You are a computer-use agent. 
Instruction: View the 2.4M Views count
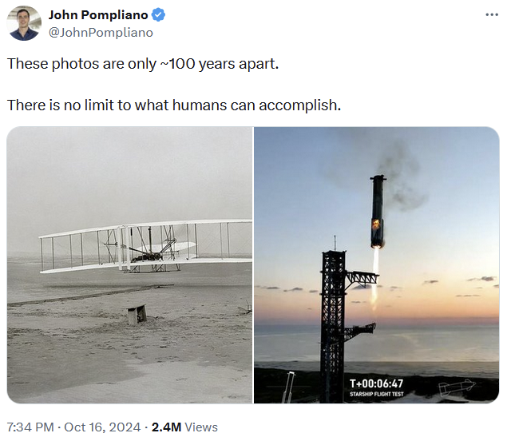[184, 427]
